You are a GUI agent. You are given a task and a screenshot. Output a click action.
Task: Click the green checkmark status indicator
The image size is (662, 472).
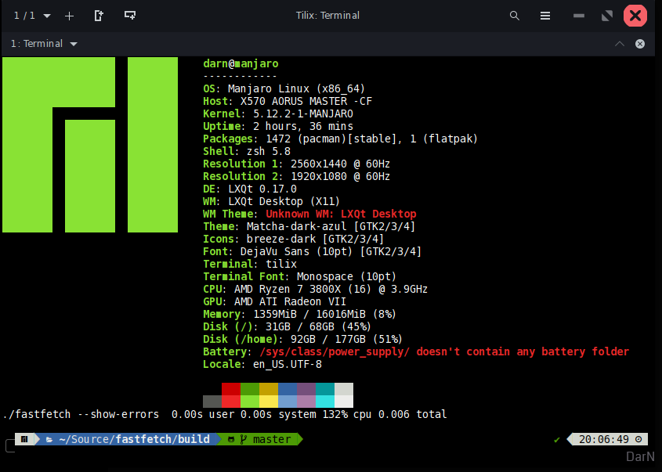coord(557,439)
